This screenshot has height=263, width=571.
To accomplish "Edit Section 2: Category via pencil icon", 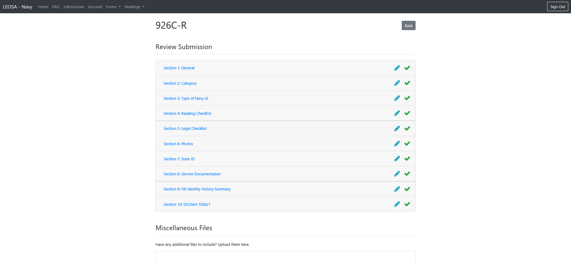I will [x=397, y=83].
